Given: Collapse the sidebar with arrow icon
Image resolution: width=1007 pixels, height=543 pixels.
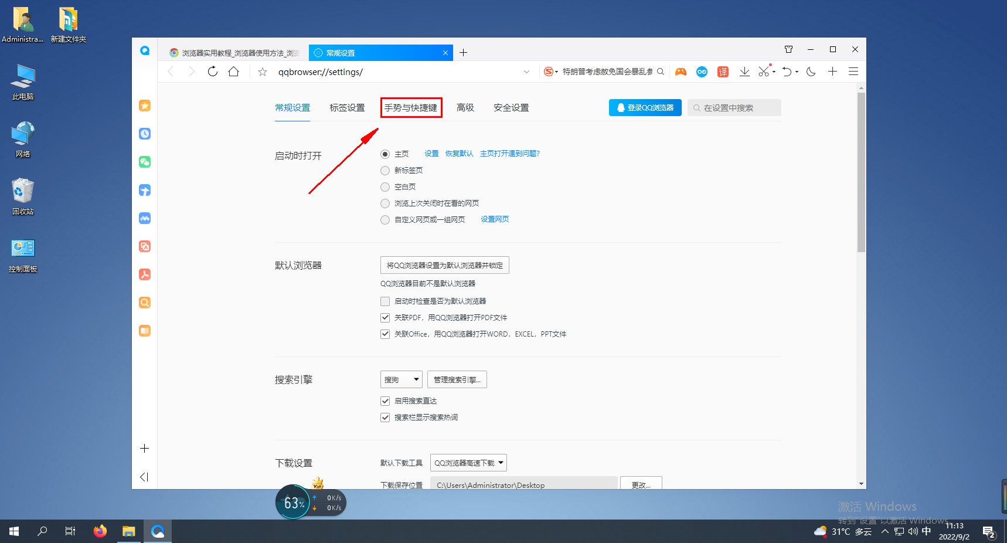Looking at the screenshot, I should 144,477.
